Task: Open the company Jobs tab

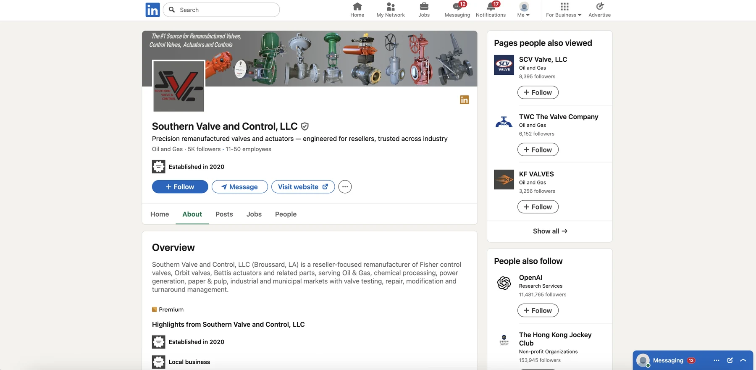Action: [254, 214]
